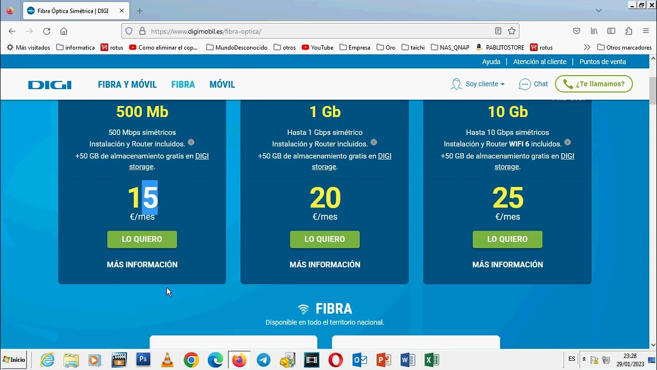
Task: Open the Firefox library
Action: [594, 31]
